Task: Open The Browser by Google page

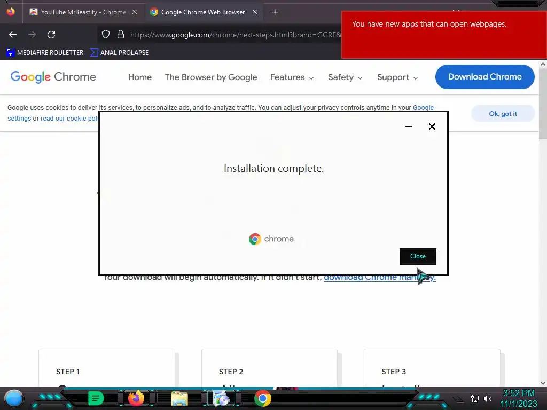Action: (210, 77)
